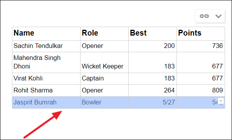
Task: Click the highlighted Jasprit Bumrah cell
Action: (46, 102)
